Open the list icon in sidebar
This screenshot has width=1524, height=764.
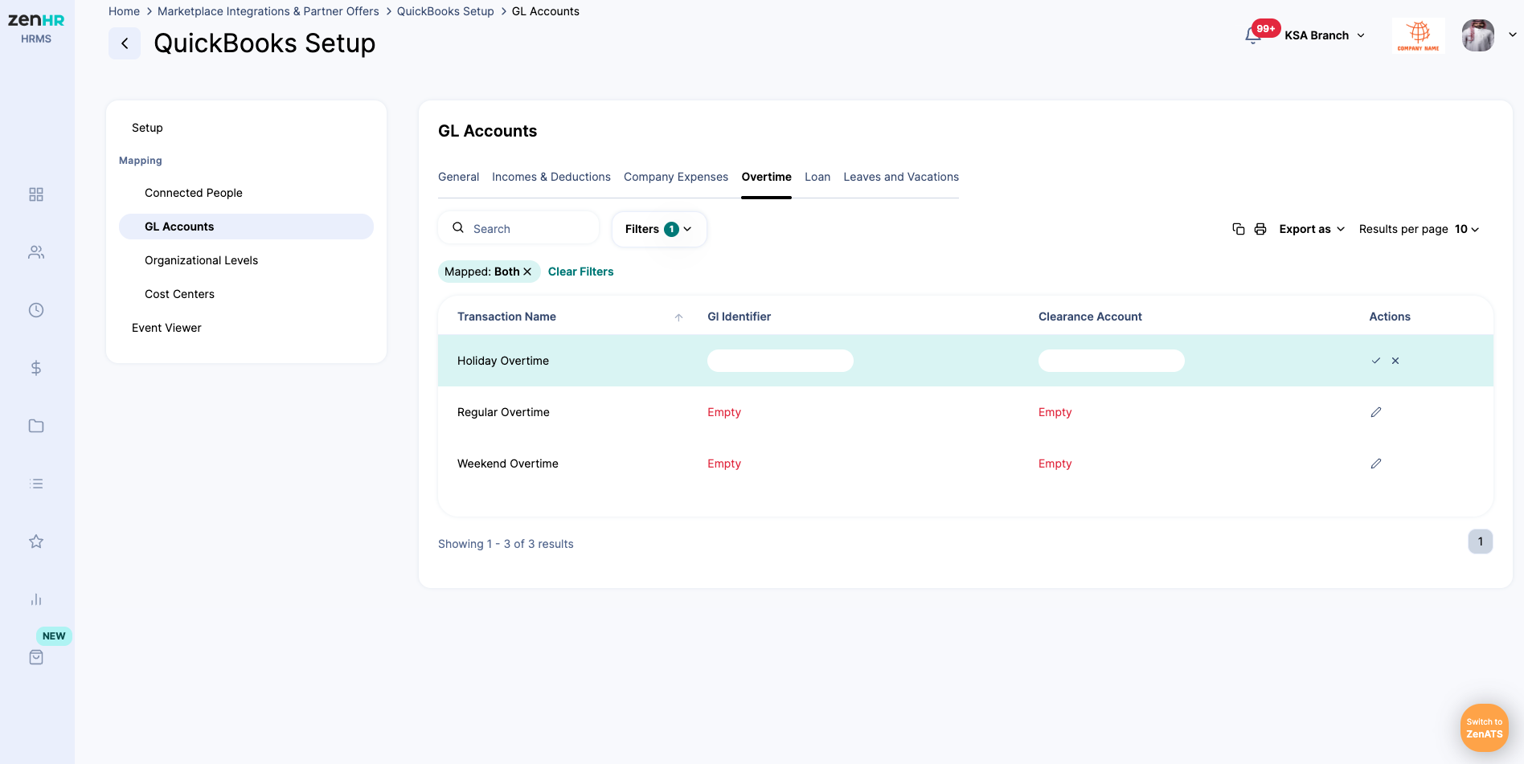tap(36, 484)
